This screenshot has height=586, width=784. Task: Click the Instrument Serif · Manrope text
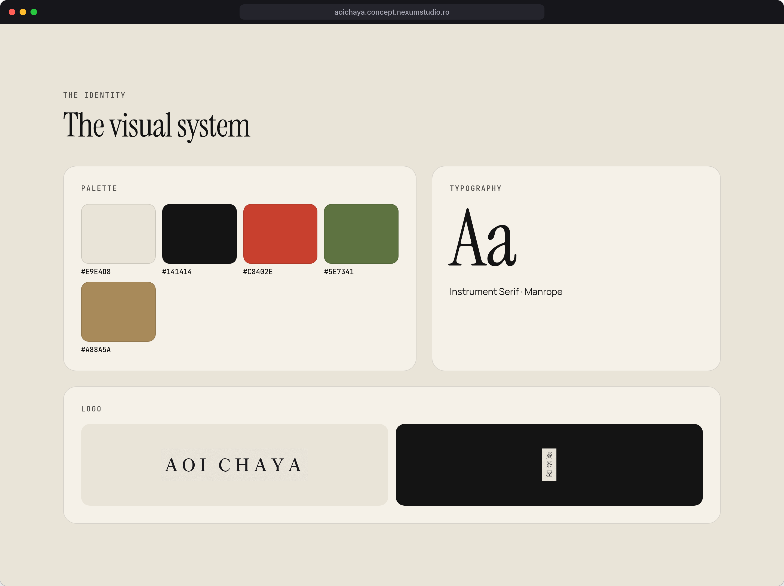[x=506, y=292]
